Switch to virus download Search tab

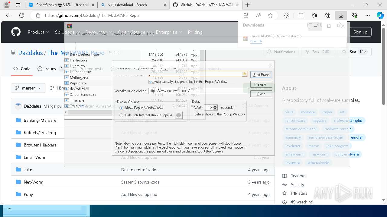134,5
